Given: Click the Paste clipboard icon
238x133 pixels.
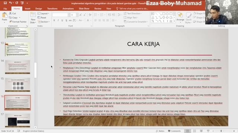Looking at the screenshot, I should tap(4, 15).
